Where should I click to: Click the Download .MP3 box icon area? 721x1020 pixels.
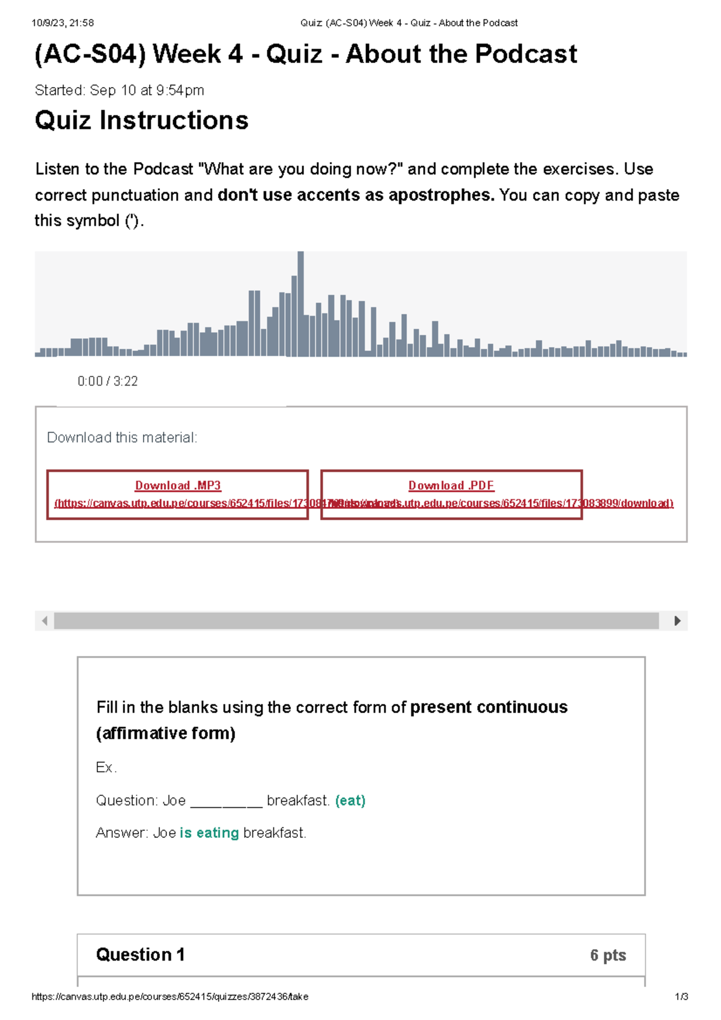coord(178,494)
